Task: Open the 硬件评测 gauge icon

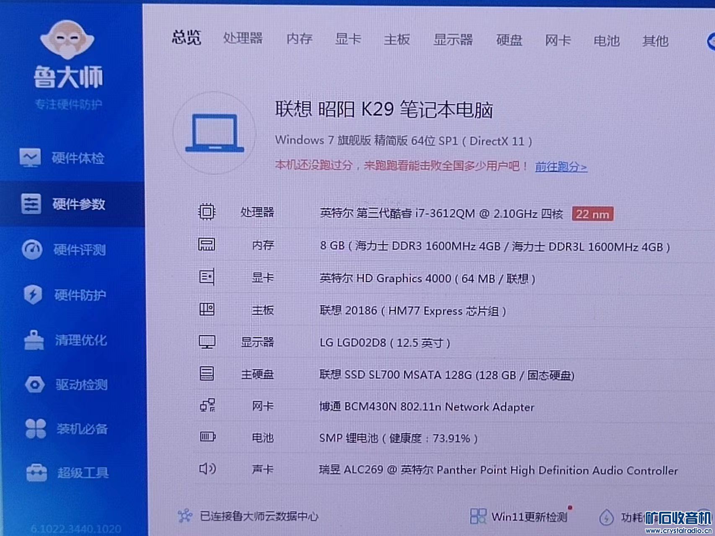Action: [x=32, y=249]
